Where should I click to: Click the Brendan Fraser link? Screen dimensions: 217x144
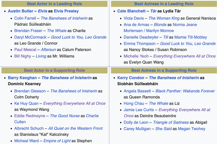[28, 31]
